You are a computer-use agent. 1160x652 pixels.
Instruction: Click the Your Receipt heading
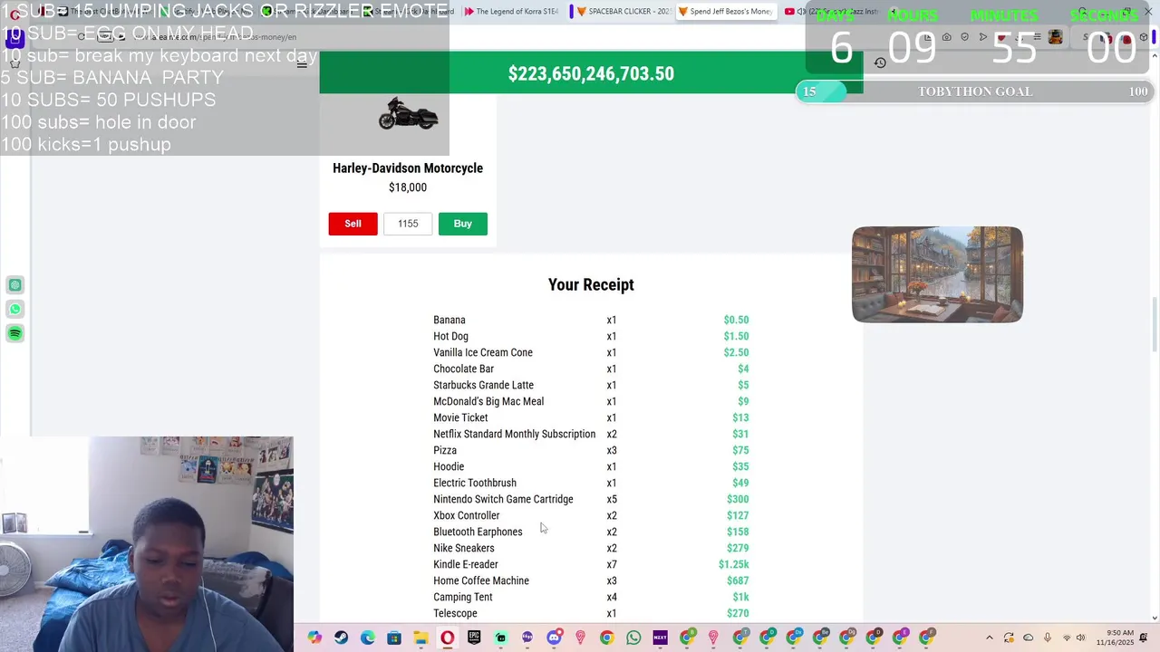pos(591,284)
